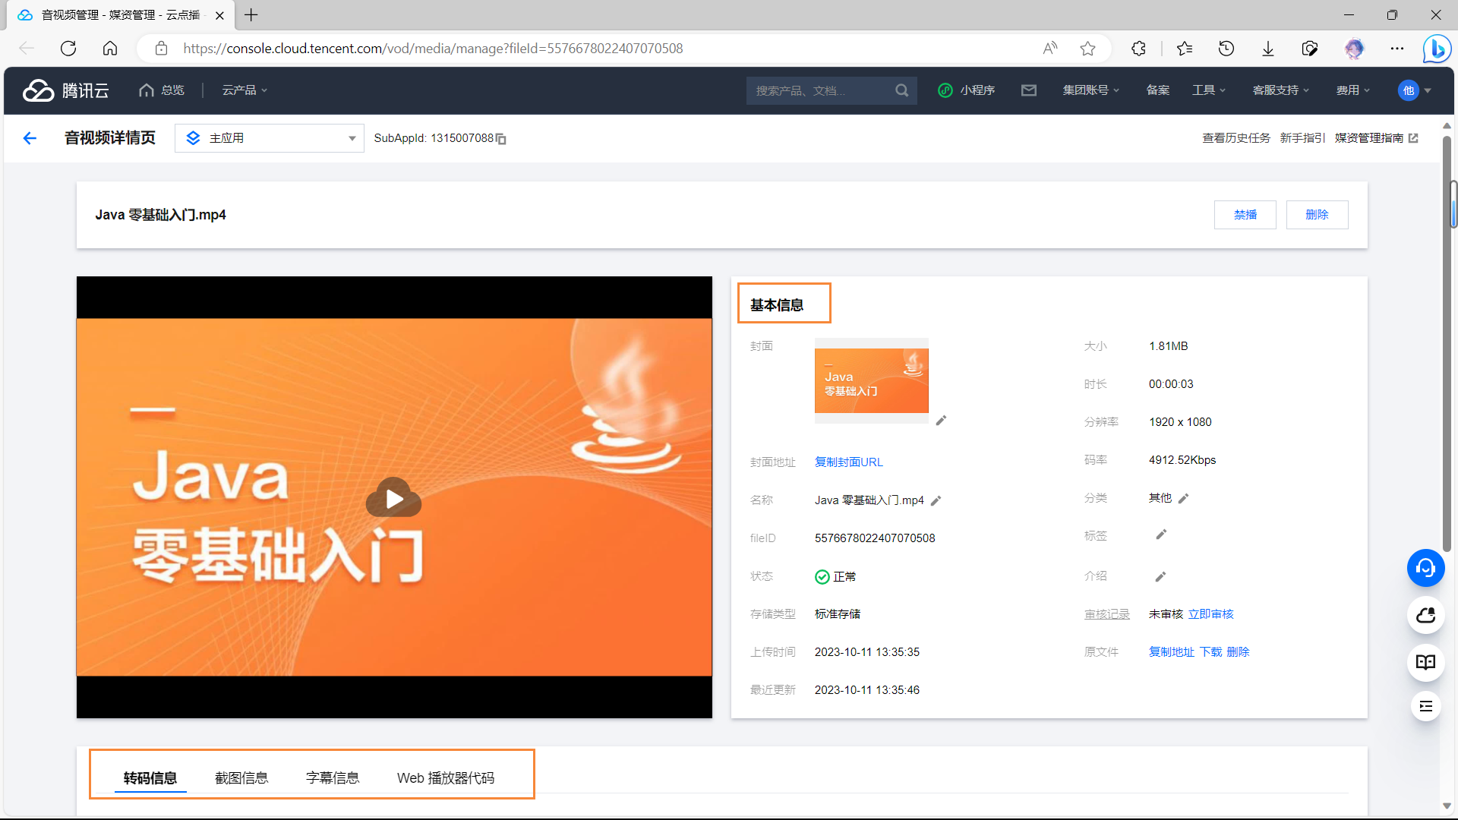The height and width of the screenshot is (820, 1458).
Task: Open the customer service headset floating button
Action: [1425, 568]
